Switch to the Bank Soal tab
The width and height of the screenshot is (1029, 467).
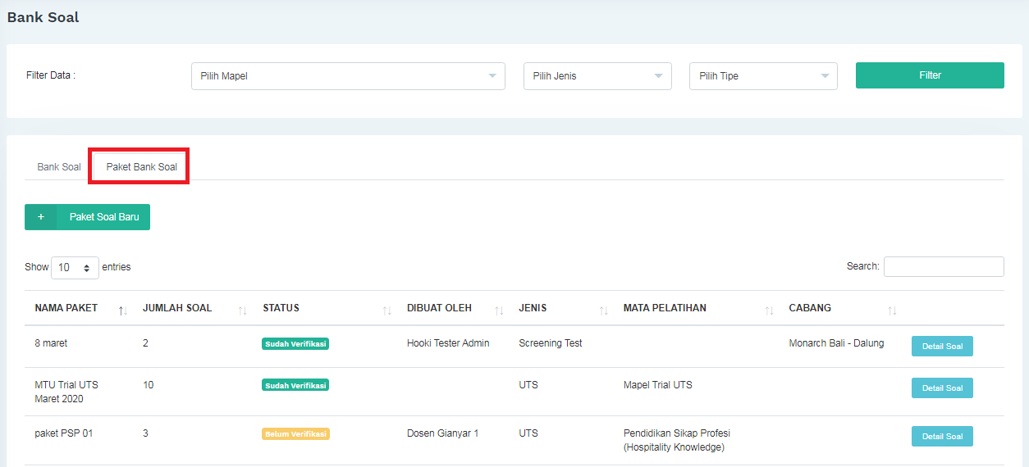pos(59,167)
